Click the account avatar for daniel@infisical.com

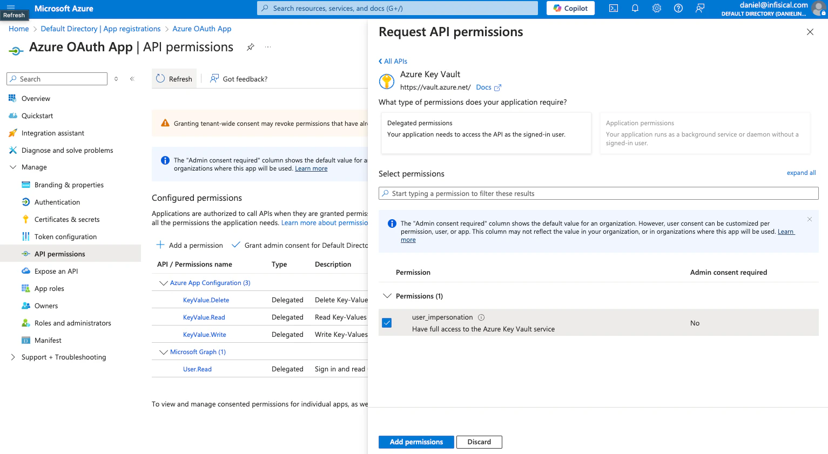(x=818, y=9)
